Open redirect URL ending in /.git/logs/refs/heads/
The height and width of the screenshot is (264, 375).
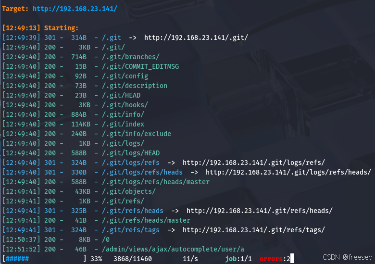pos(288,172)
